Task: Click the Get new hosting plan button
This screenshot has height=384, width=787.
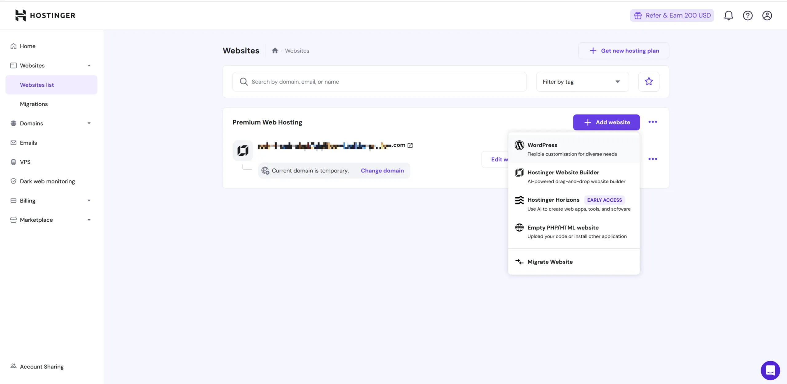Action: [x=623, y=50]
